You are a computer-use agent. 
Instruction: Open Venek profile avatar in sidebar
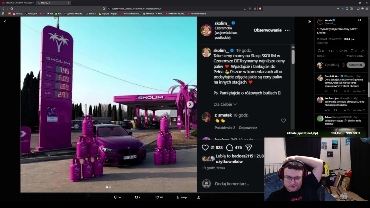320,22
